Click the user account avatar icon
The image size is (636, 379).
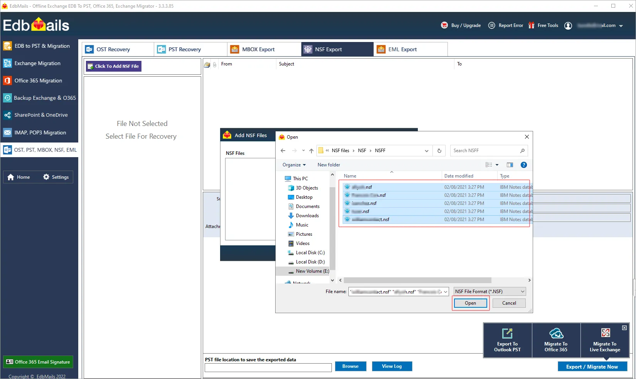coord(568,25)
